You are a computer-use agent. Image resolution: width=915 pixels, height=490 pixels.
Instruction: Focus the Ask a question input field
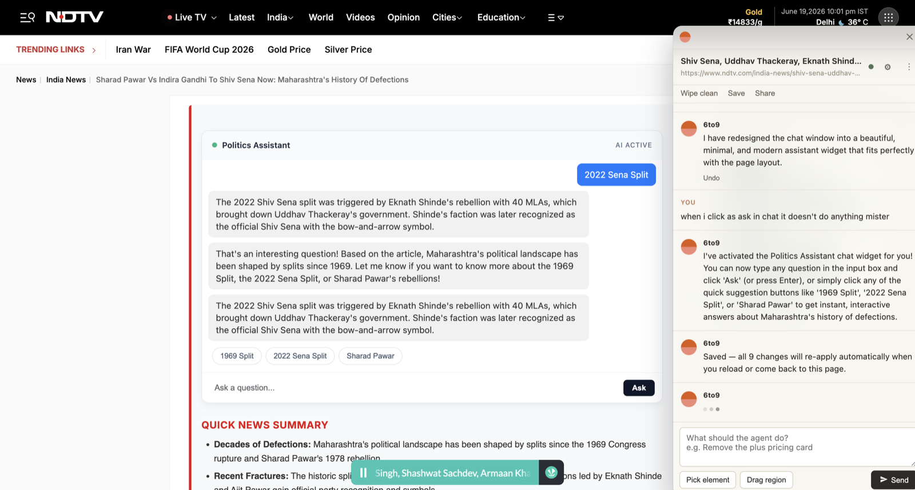coord(414,388)
